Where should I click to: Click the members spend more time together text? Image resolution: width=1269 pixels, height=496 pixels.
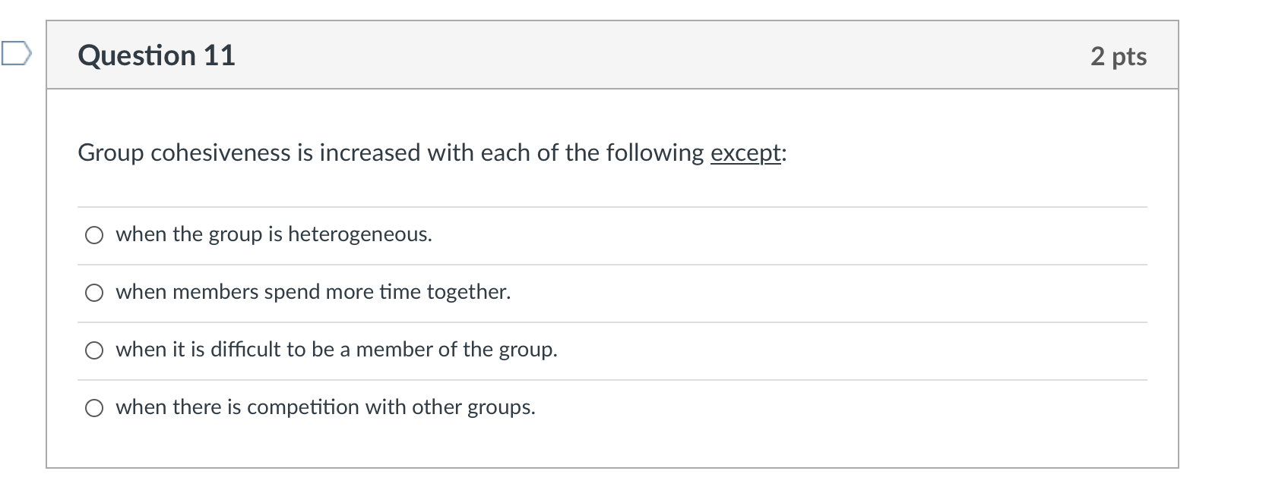tap(312, 293)
